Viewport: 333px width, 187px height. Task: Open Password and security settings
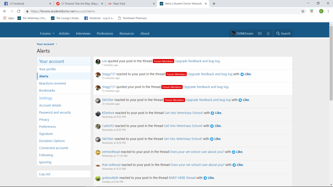[x=55, y=112]
